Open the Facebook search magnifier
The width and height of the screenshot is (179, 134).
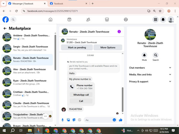[x=13, y=20]
